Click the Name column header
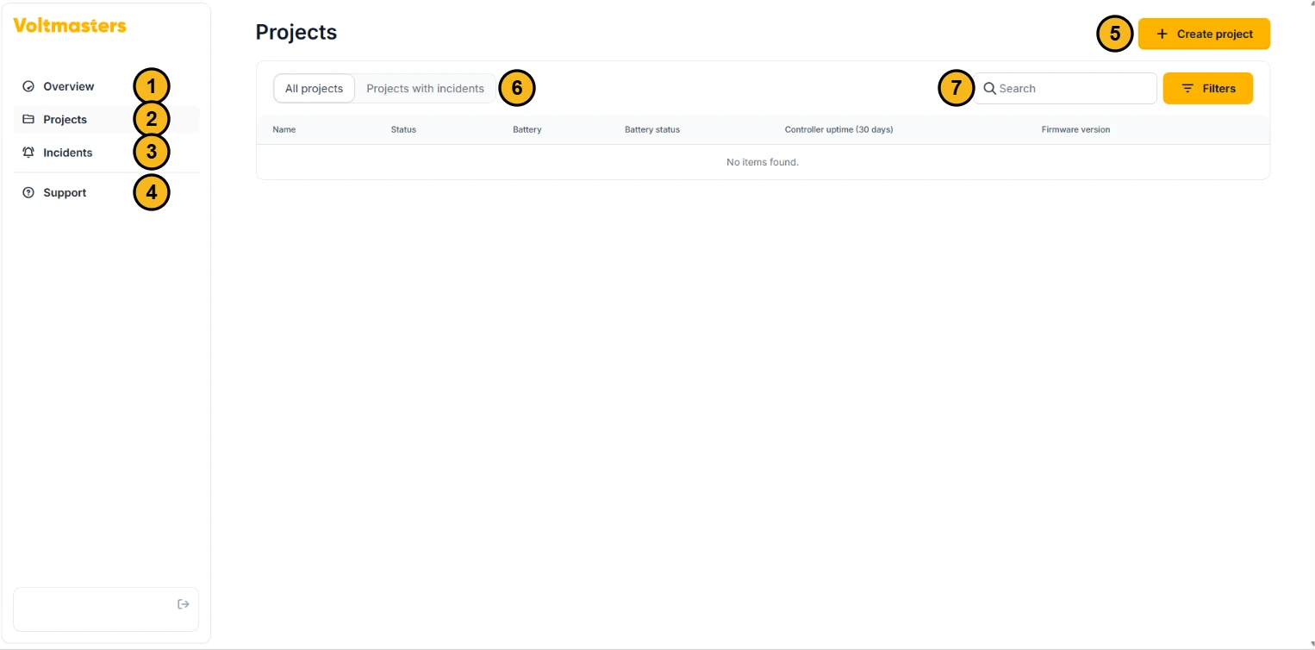This screenshot has width=1315, height=650. pyautogui.click(x=284, y=130)
